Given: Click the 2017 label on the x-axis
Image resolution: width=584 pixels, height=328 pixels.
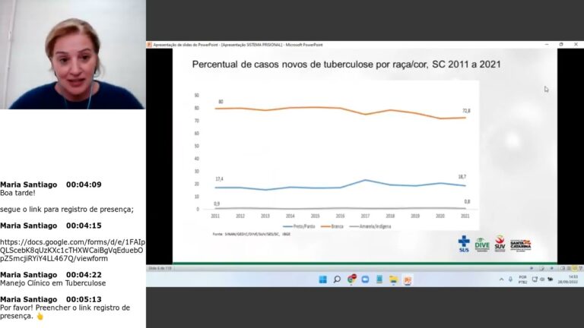Looking at the screenshot, I should [x=365, y=216].
